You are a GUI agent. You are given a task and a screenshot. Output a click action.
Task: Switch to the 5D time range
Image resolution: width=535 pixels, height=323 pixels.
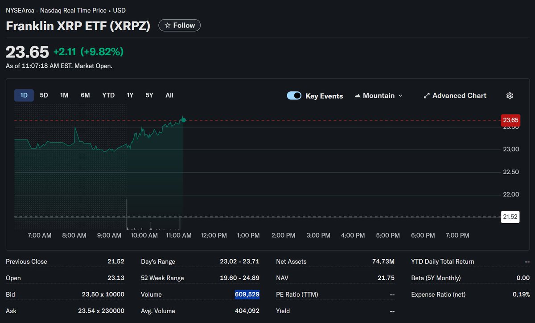pyautogui.click(x=44, y=95)
